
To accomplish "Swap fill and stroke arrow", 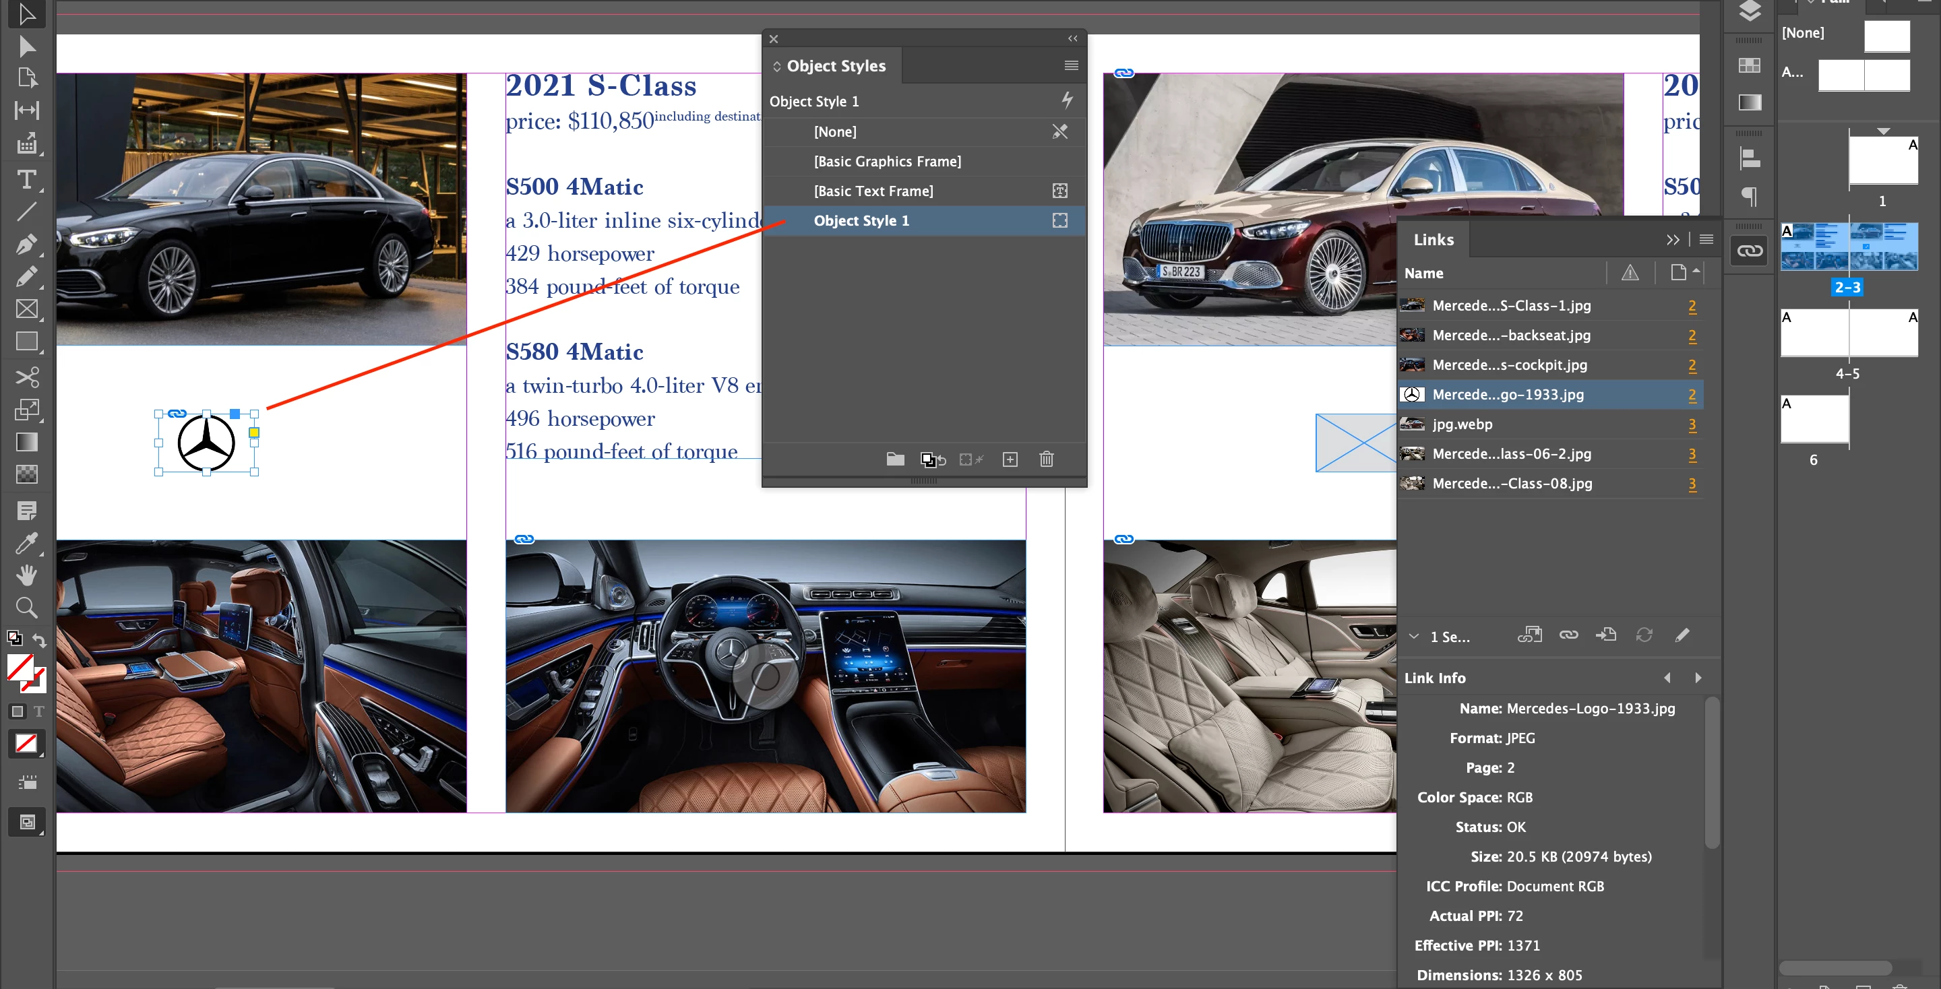I will 39,639.
